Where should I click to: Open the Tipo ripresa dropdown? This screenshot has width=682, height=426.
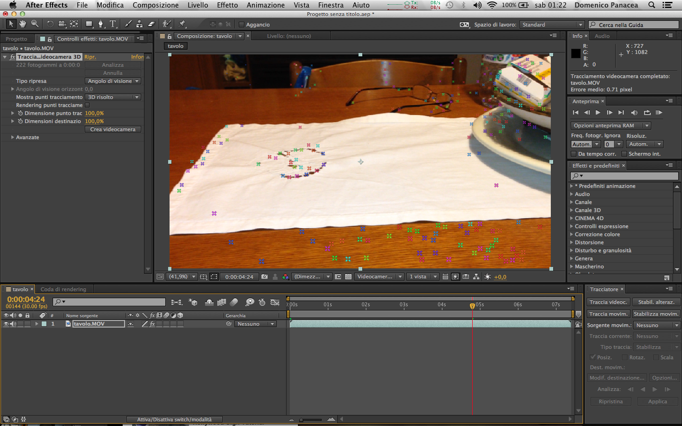113,81
